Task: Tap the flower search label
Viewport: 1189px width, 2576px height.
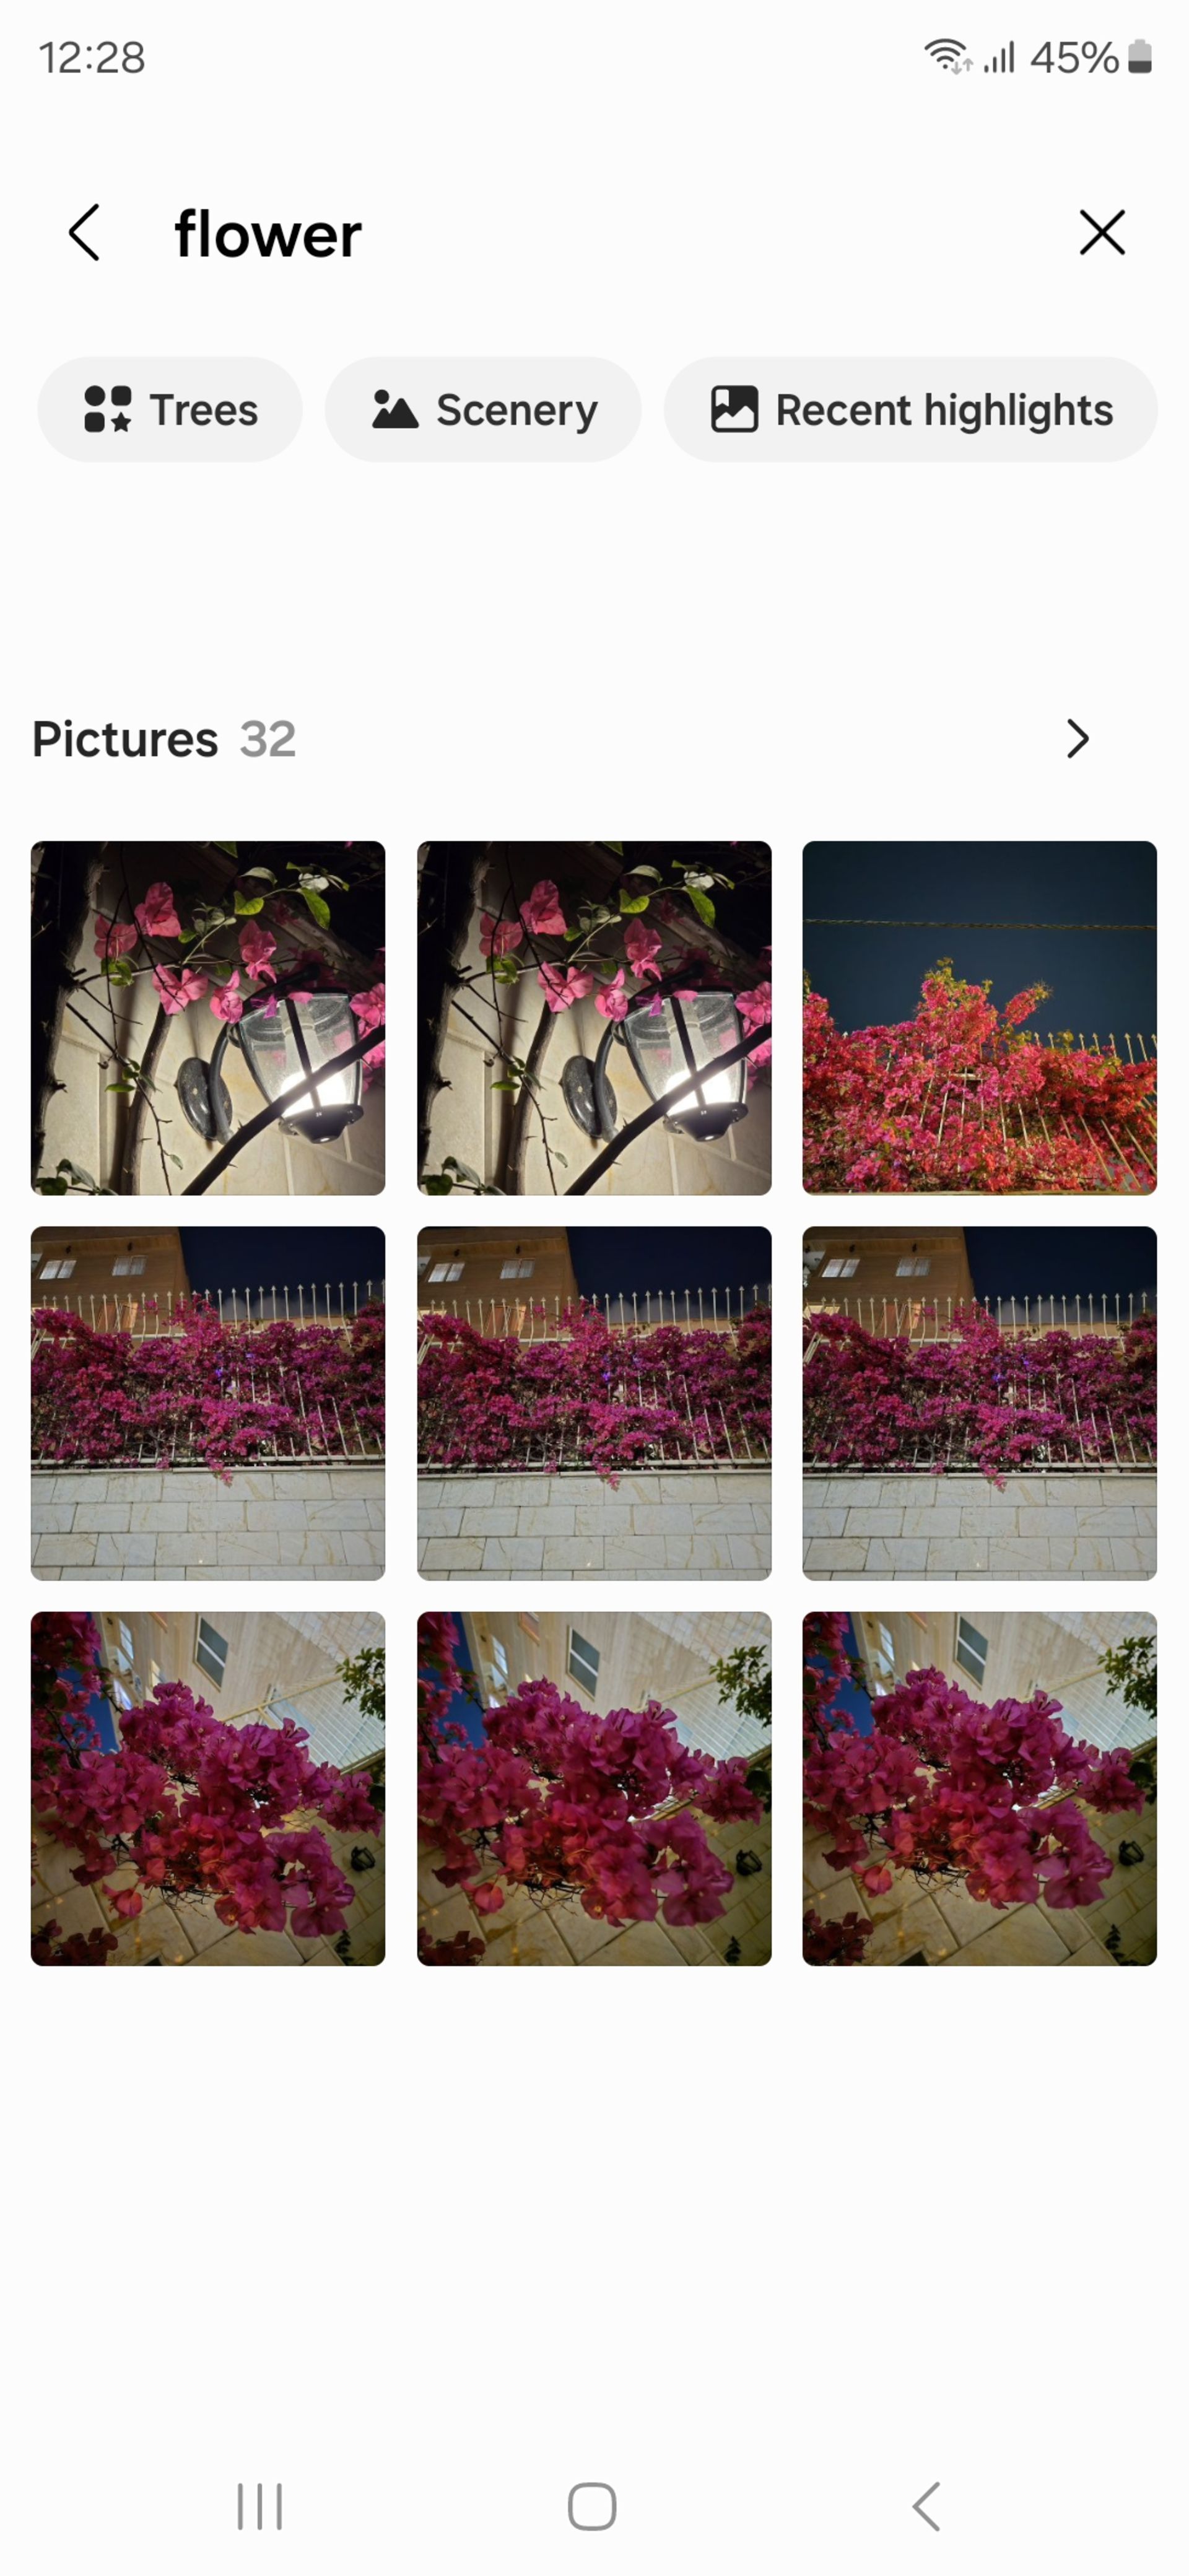Action: [x=268, y=232]
